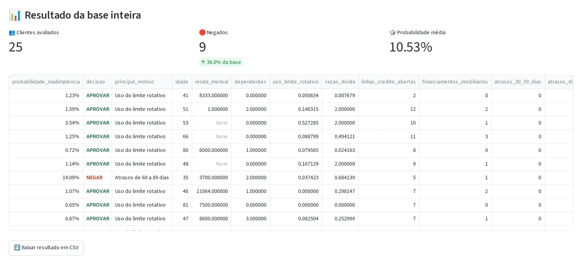Click the NEGAR decision cell
583x260 pixels.
(x=98, y=177)
